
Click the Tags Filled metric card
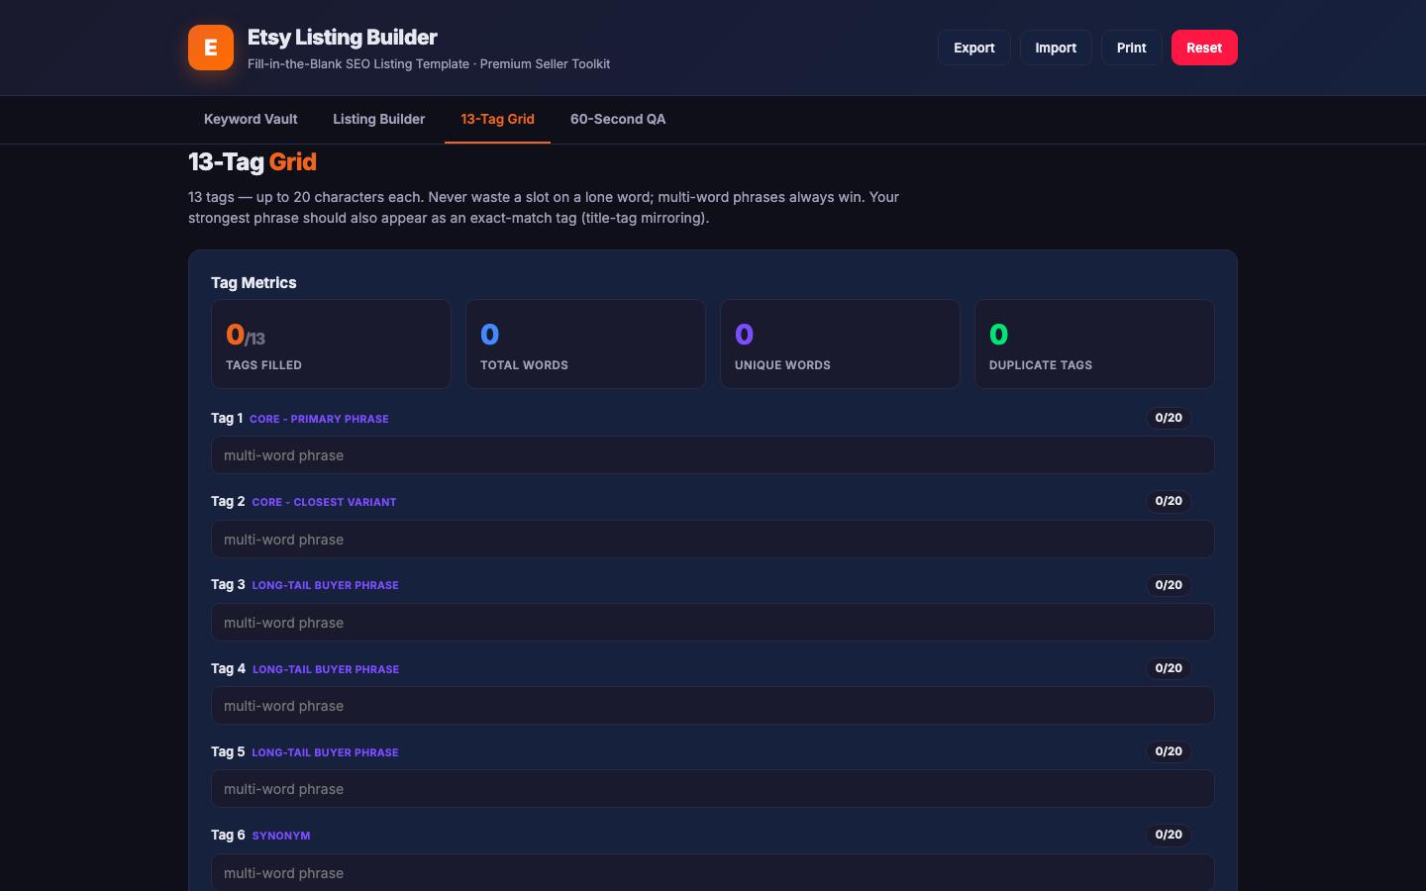[331, 345]
